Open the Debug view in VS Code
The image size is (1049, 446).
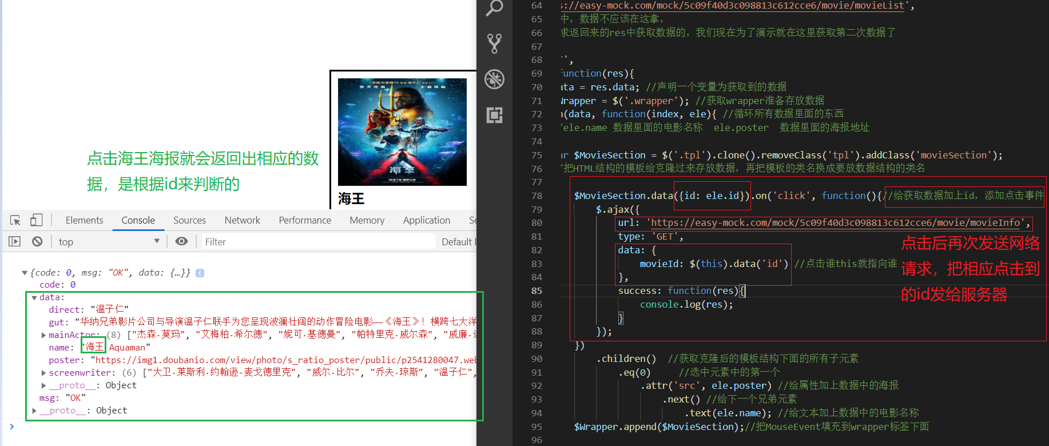(494, 79)
